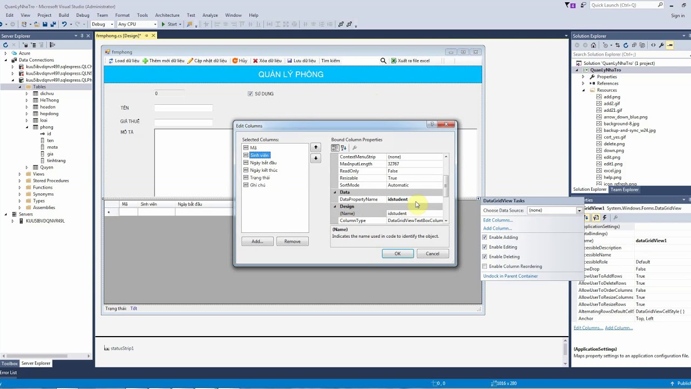
Task: Uncheck Enable Deleting
Action: coord(485,257)
